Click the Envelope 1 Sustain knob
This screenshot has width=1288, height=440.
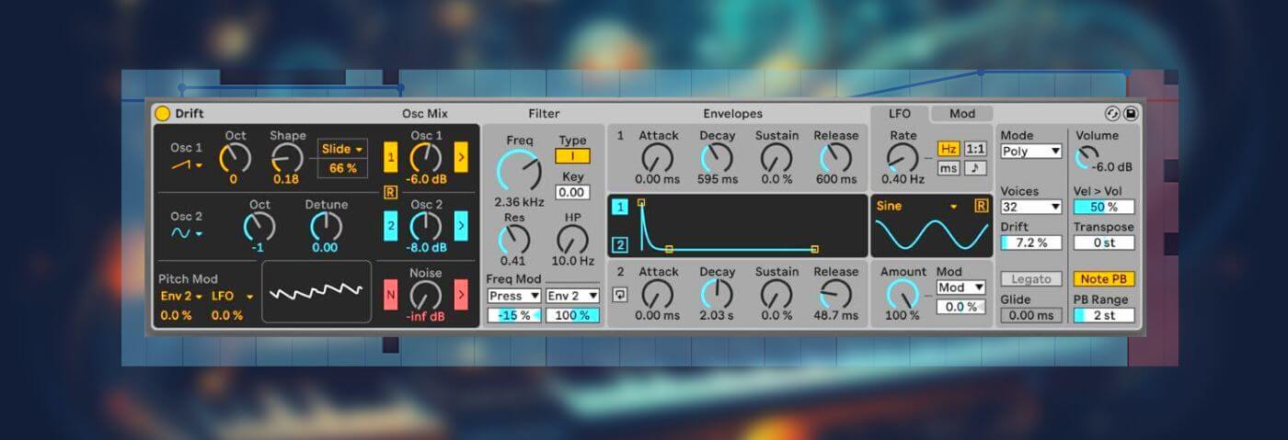coord(776,158)
